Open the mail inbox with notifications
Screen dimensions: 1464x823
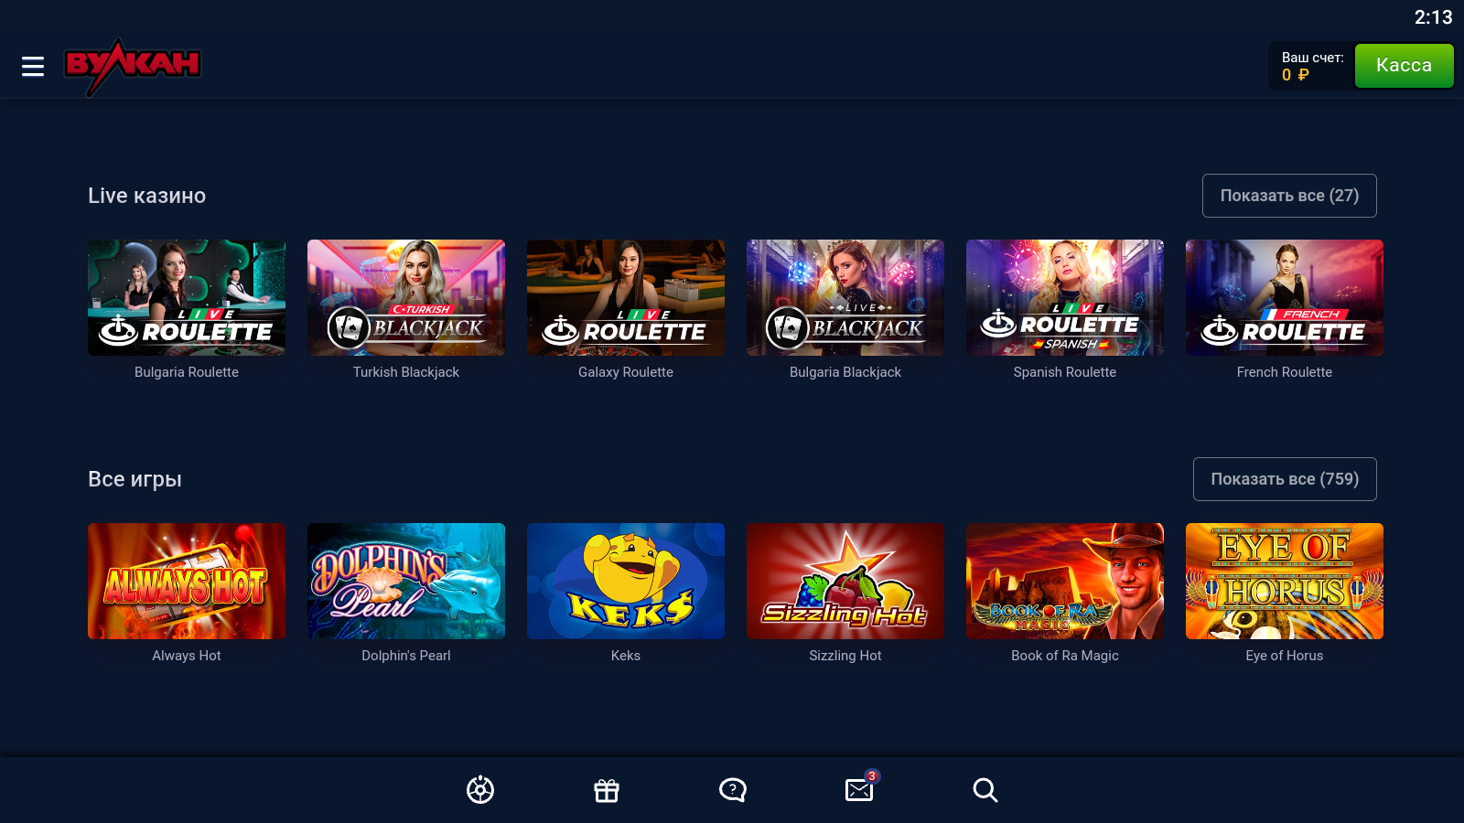click(859, 789)
